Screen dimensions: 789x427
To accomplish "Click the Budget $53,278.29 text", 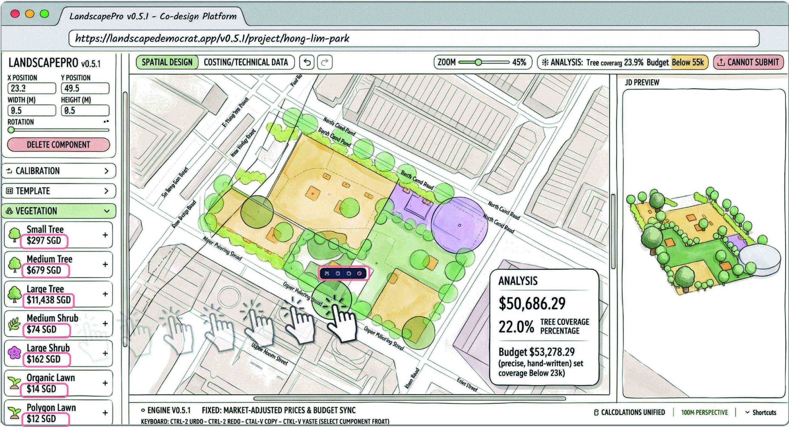I will tap(537, 352).
